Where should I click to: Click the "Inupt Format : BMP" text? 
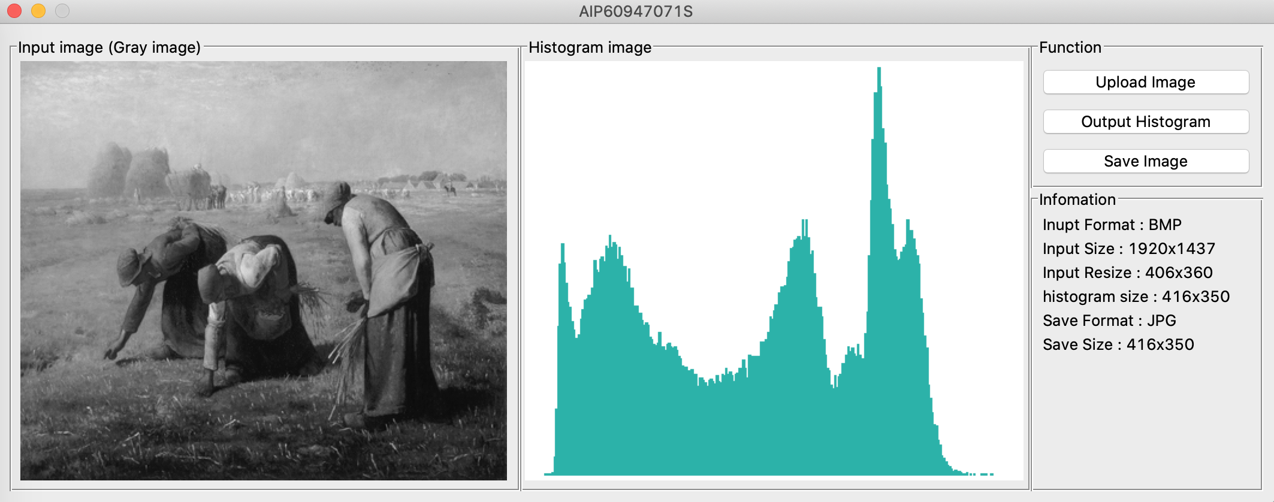pyautogui.click(x=1112, y=225)
